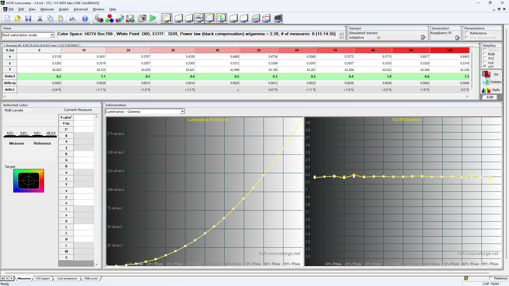Click the blue help question mark icon
509x286 pixels.
click(x=85, y=19)
